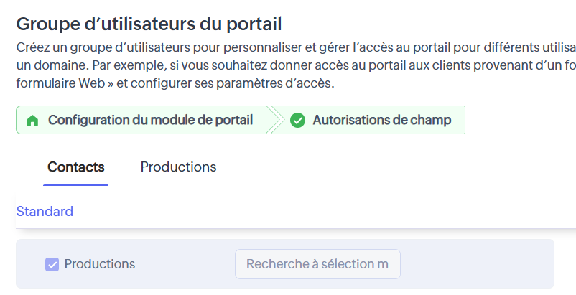Click the text line beginning un domaine. Par exemple

(296, 65)
